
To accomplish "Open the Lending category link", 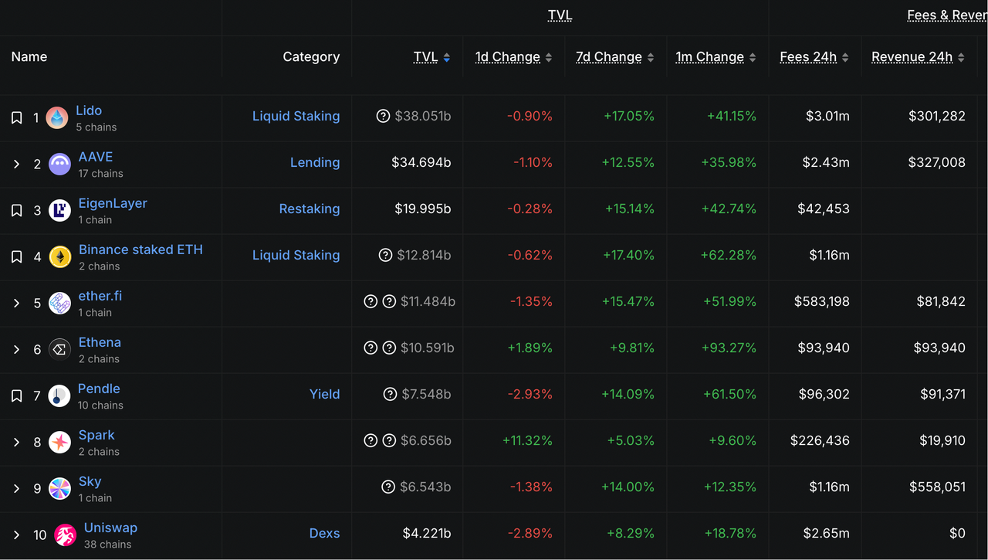I will tap(315, 162).
